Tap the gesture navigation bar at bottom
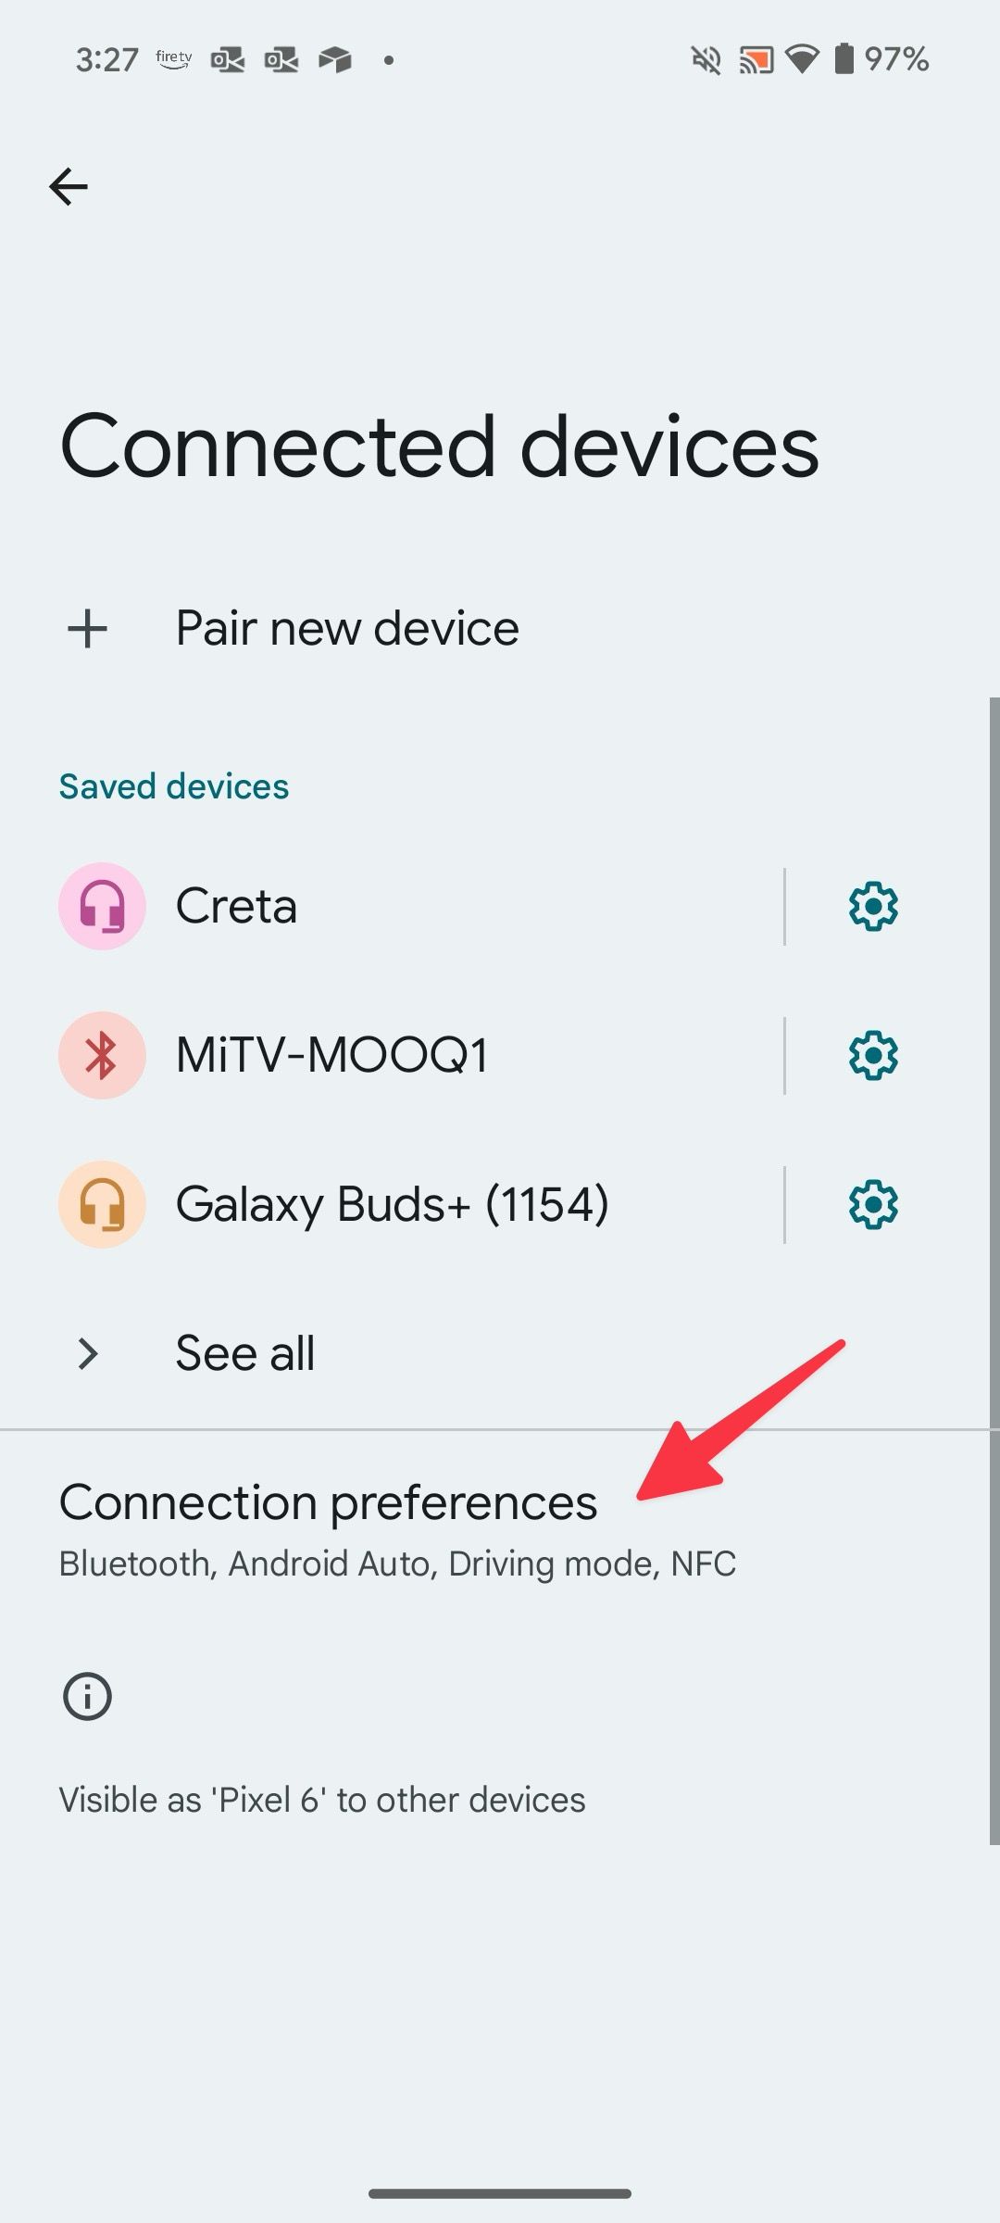 500,2195
